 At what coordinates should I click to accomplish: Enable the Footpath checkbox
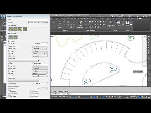pyautogui.click(x=9, y=89)
